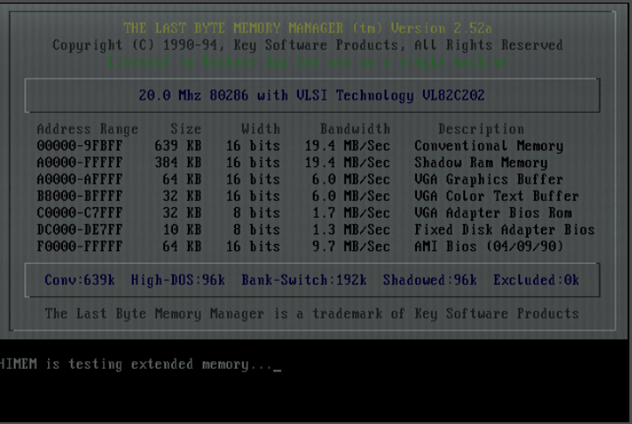The width and height of the screenshot is (632, 424).
Task: Select the VGA Graphics Buffer entry
Action: [x=489, y=179]
